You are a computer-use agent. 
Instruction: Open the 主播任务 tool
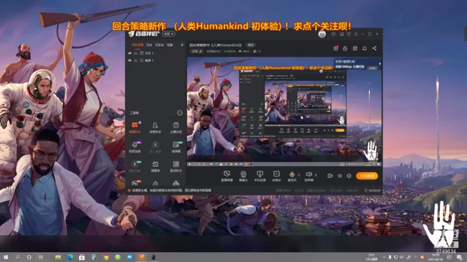pyautogui.click(x=176, y=127)
